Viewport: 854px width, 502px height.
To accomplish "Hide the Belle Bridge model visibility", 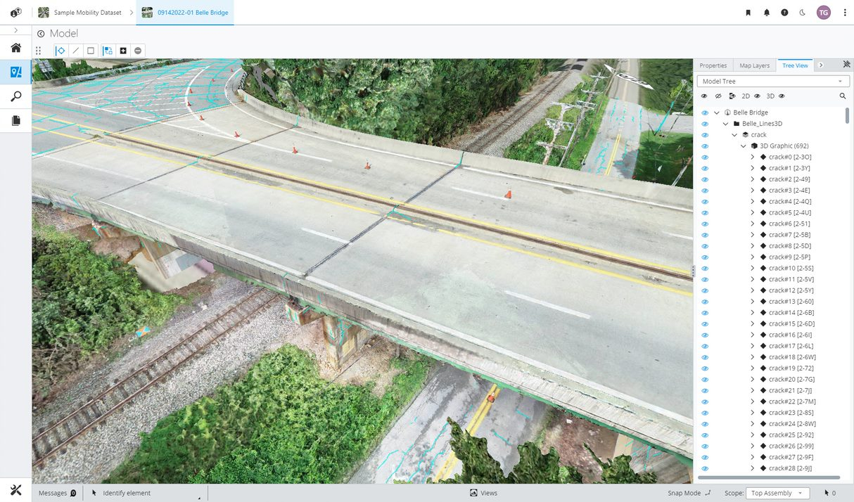I will pos(704,112).
